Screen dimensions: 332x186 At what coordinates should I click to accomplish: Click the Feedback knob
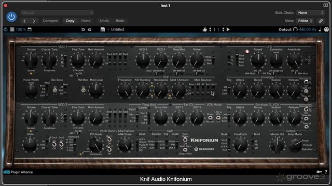click(240, 145)
